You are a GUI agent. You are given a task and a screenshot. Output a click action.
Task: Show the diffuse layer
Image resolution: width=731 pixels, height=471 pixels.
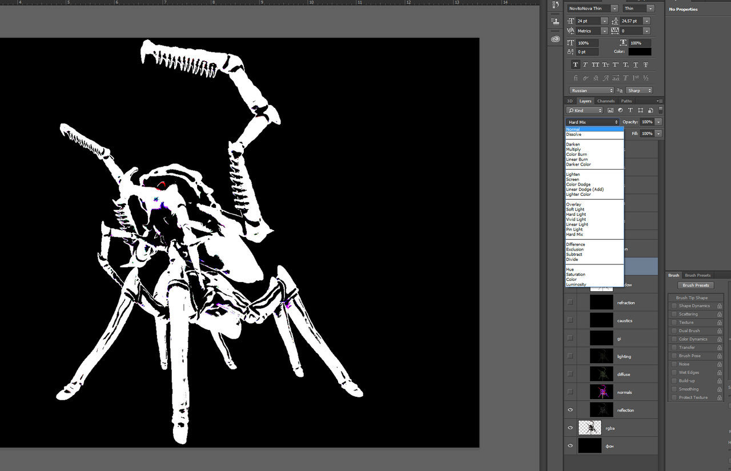570,374
